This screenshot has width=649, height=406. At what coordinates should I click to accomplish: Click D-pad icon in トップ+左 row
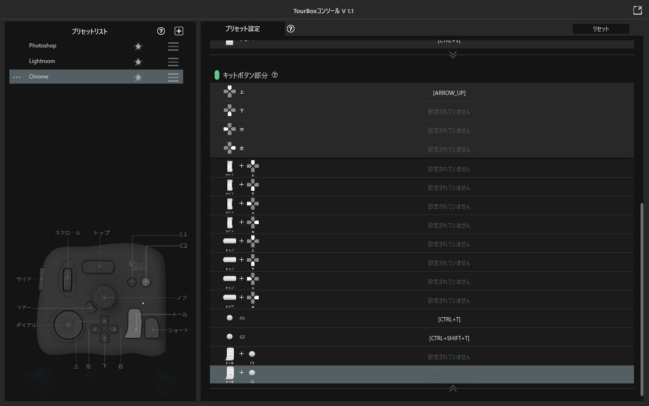pos(253,279)
